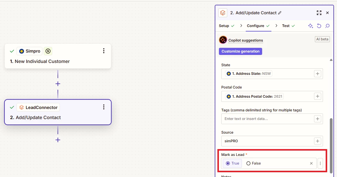
Task: Click the 'Tags (comma delimited string...)' label
Action: (262, 110)
